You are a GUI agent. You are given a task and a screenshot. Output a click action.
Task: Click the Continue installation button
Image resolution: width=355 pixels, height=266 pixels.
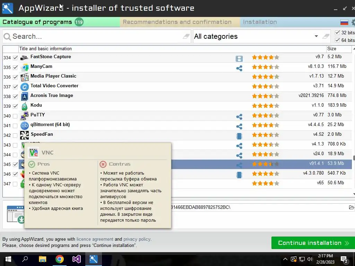click(313, 243)
